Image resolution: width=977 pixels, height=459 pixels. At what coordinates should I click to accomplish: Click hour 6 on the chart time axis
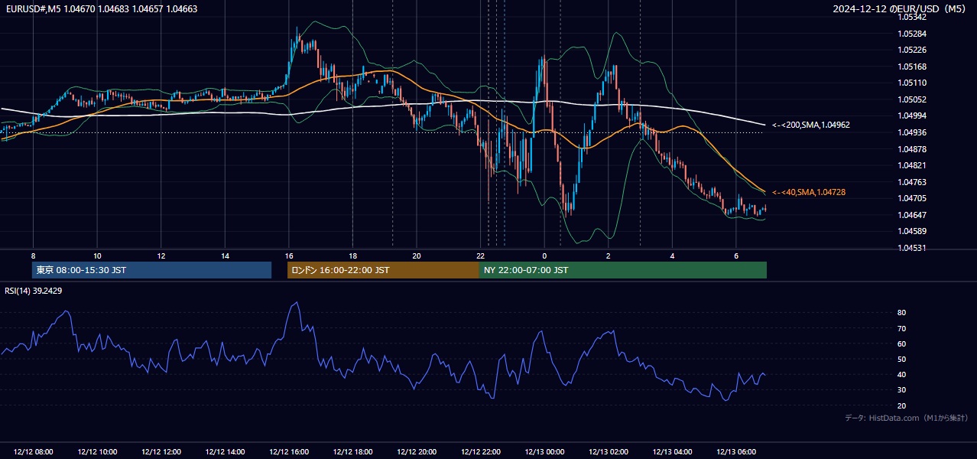click(x=736, y=256)
